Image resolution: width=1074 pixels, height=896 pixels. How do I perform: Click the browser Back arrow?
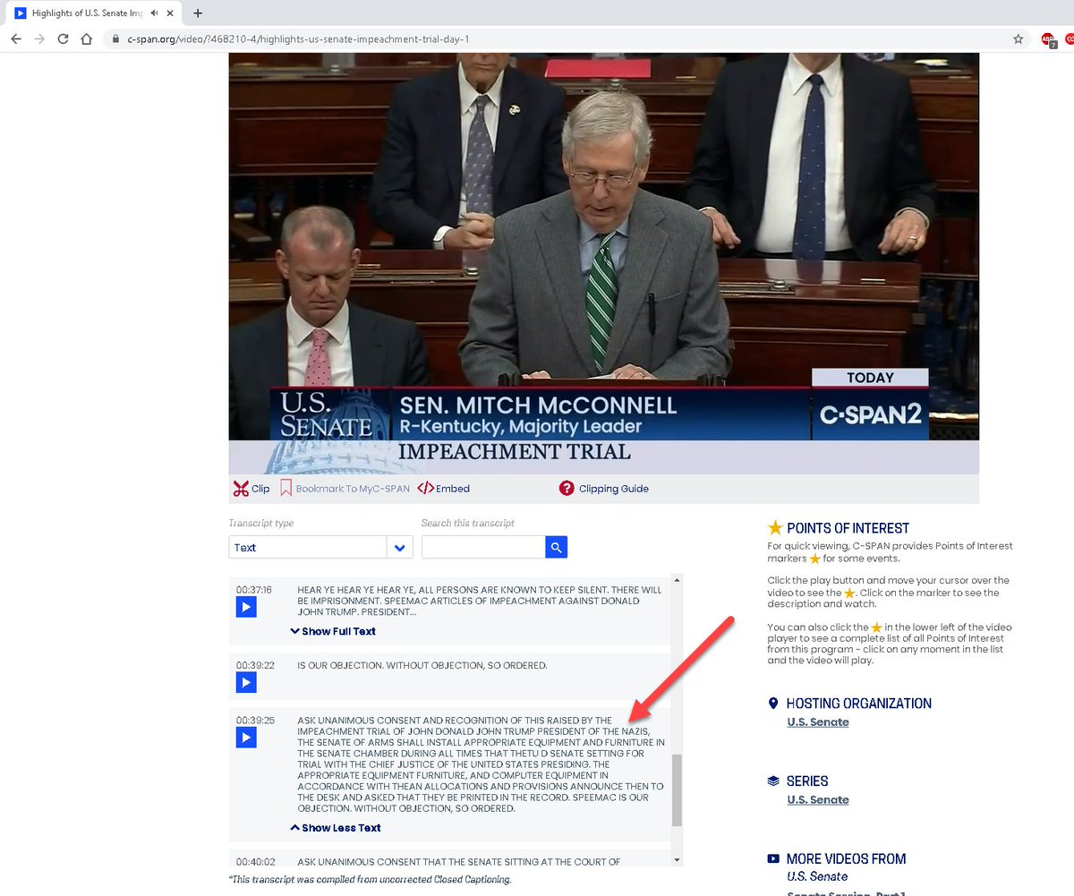point(15,39)
